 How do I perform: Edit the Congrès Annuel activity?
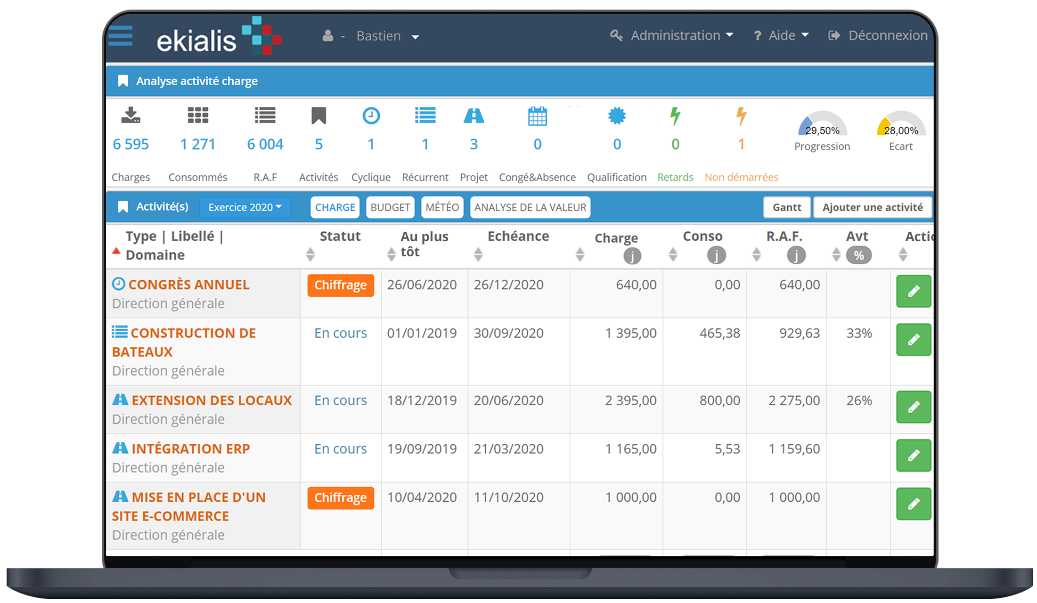(914, 291)
